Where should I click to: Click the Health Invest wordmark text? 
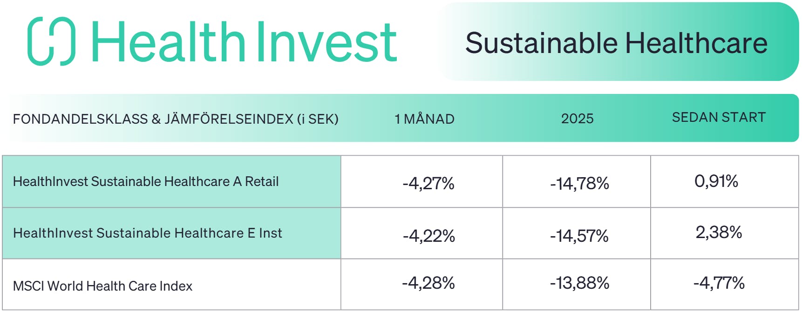(x=244, y=41)
